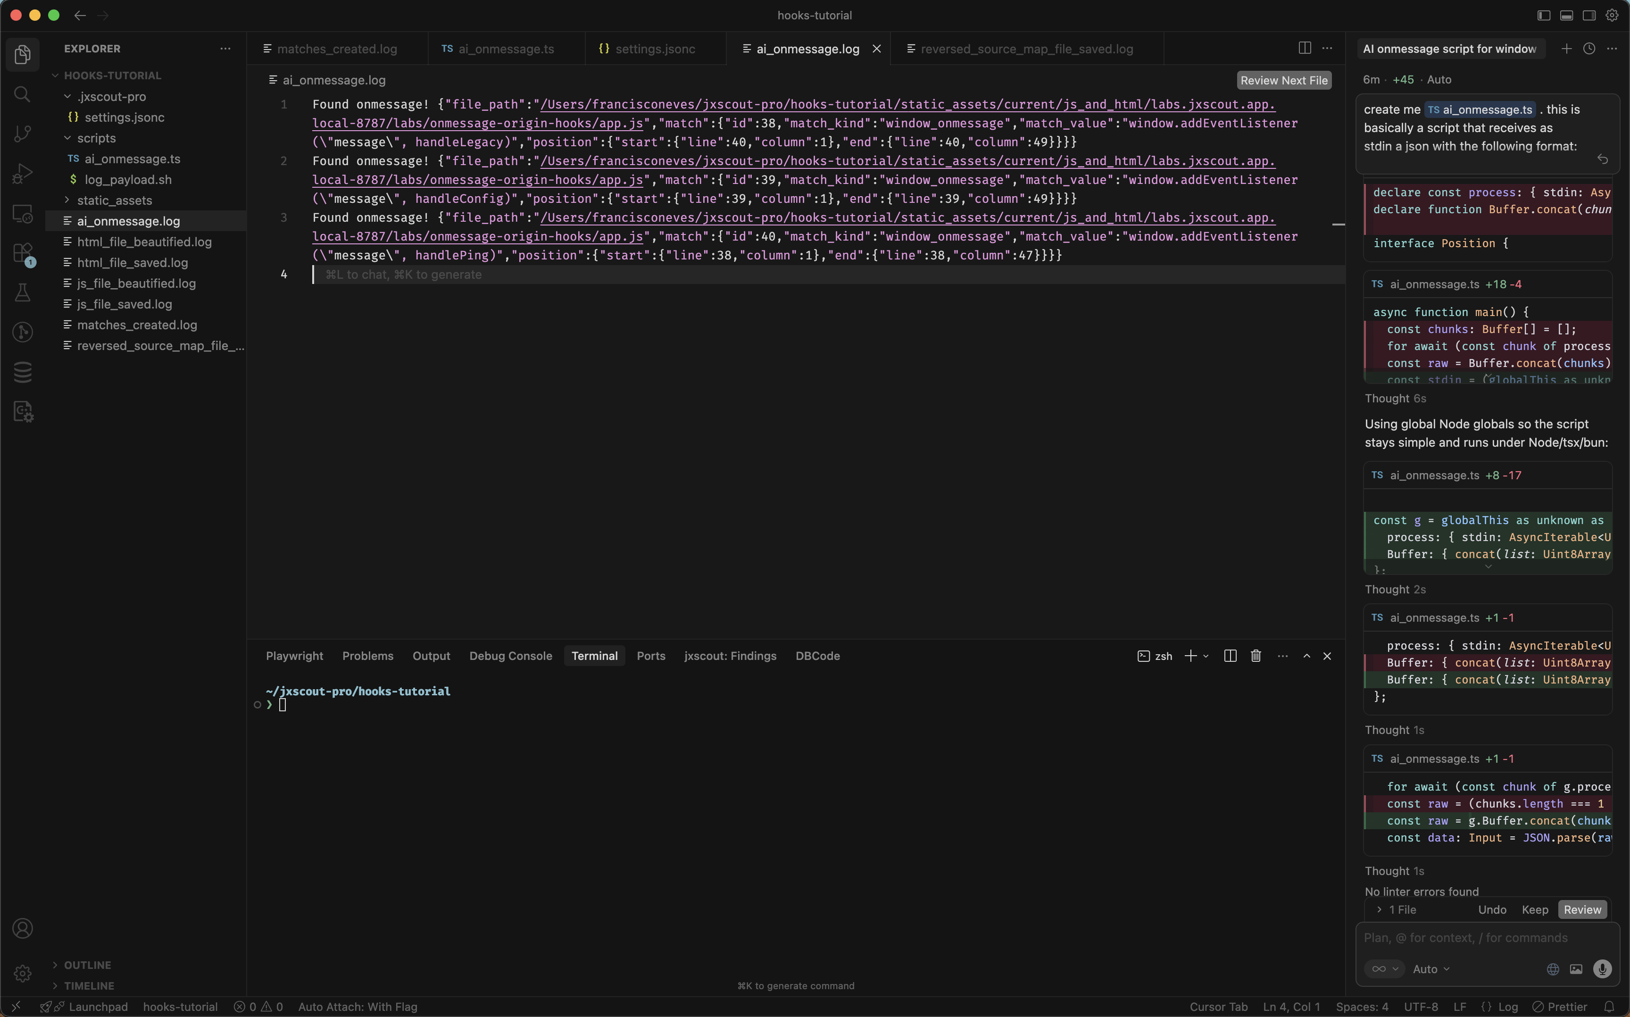The width and height of the screenshot is (1630, 1017).
Task: Navigate back with the arrow
Action: [80, 15]
